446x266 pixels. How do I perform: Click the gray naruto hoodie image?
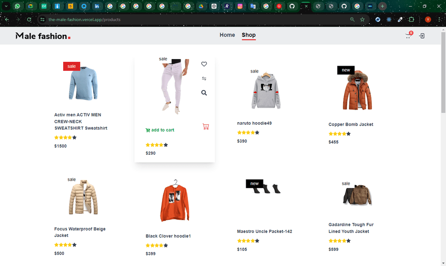[266, 90]
